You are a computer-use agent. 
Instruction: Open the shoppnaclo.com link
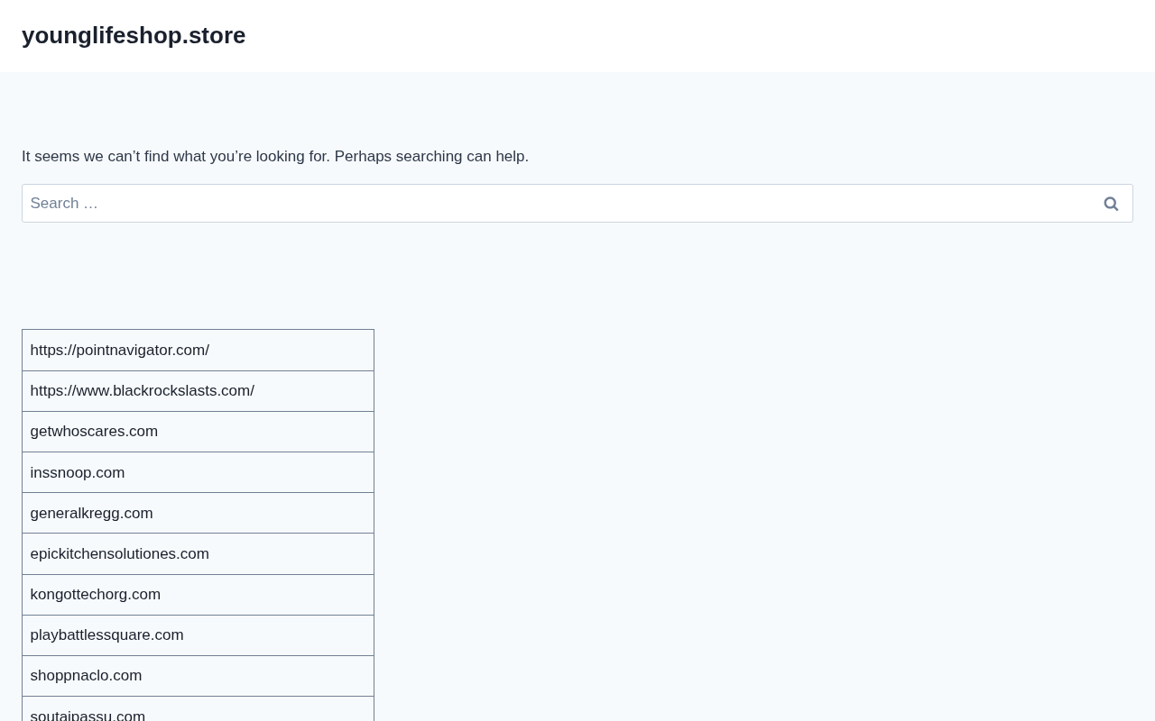pos(86,675)
